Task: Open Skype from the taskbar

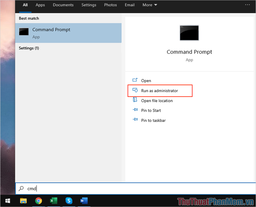Action: (69, 201)
